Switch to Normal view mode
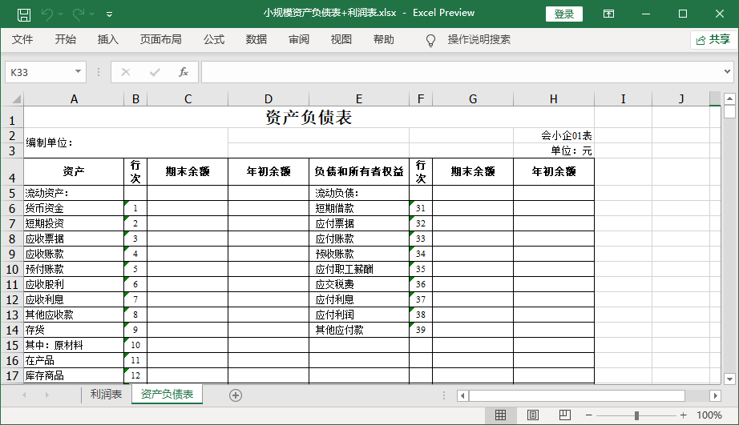 coord(500,415)
